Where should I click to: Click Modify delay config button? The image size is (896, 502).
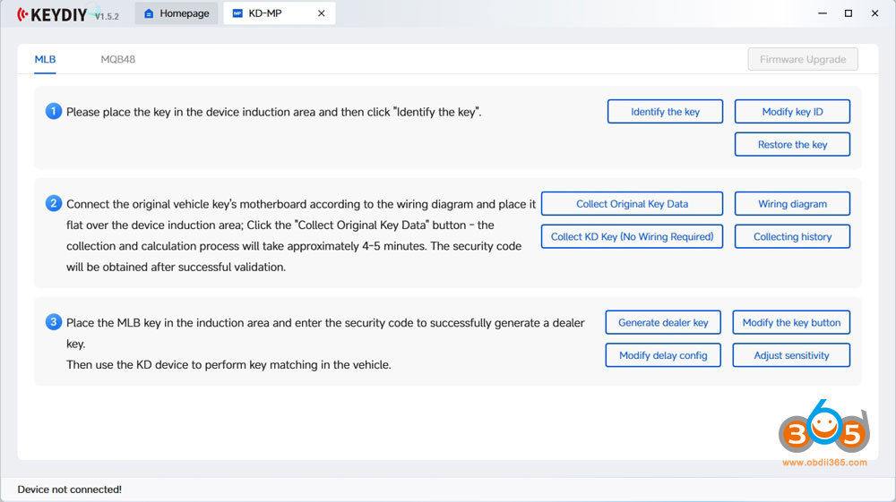663,355
